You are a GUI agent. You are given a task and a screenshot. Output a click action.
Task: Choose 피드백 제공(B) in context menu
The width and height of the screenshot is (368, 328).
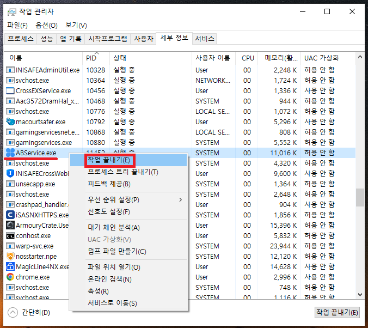click(x=128, y=184)
